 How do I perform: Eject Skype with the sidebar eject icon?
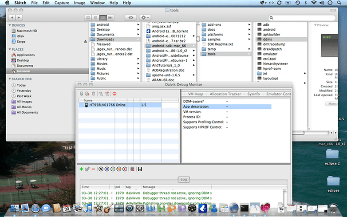pos(86,42)
